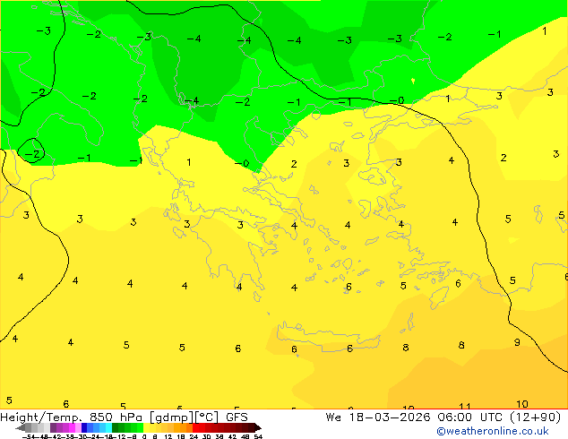Click the gray left arrow end of the color scale
568x439 pixels.
click(x=20, y=428)
